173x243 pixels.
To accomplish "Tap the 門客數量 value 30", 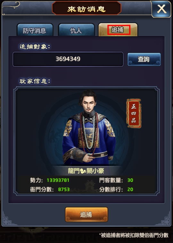I will 130,180.
